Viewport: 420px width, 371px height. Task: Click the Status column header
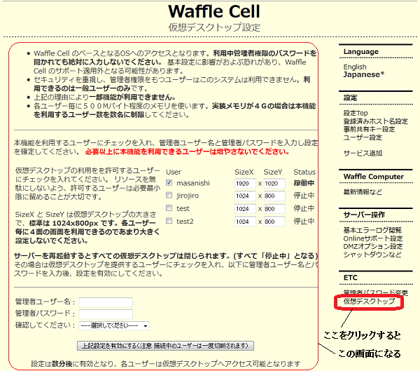point(304,172)
